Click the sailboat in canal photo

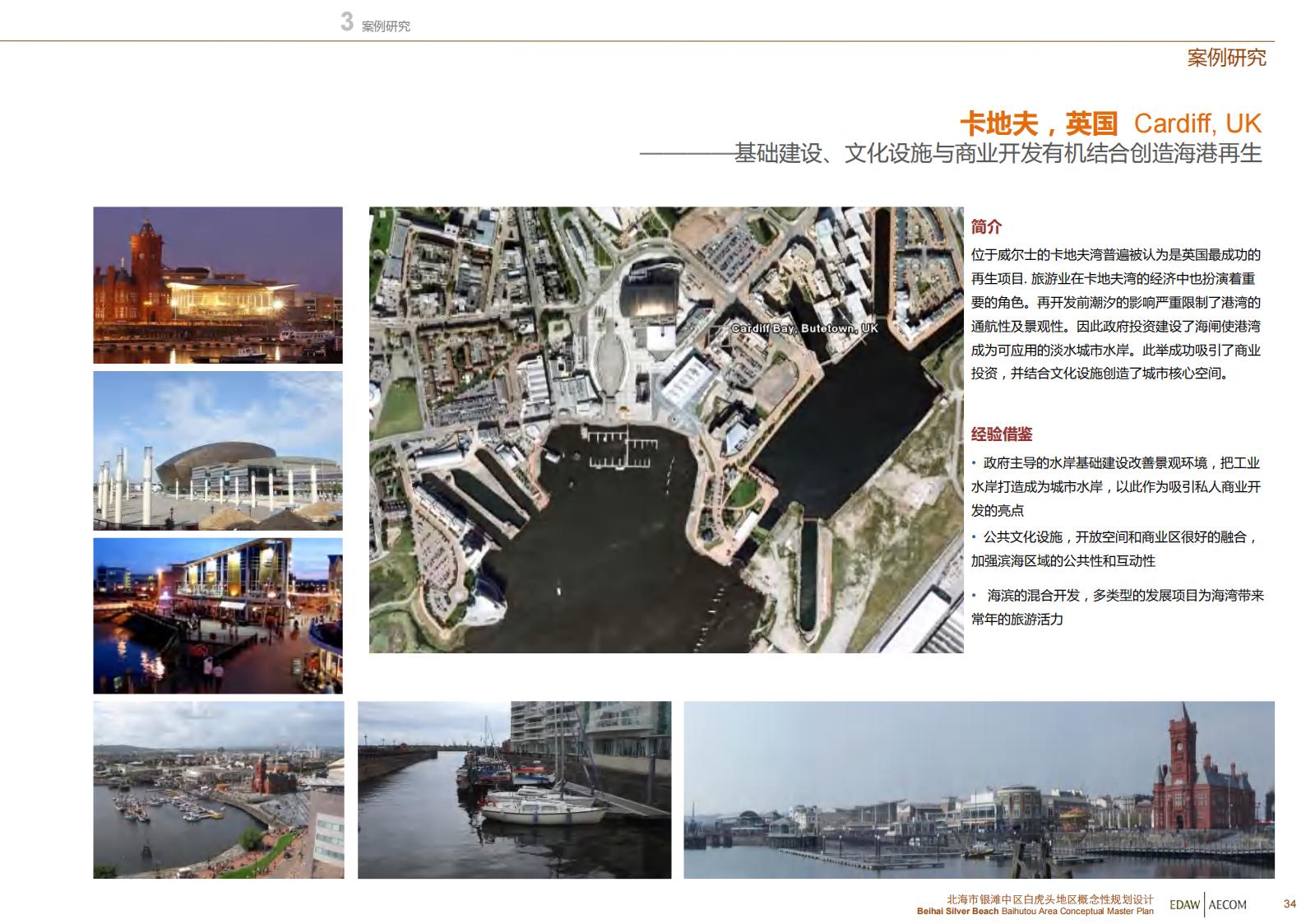(x=514, y=790)
